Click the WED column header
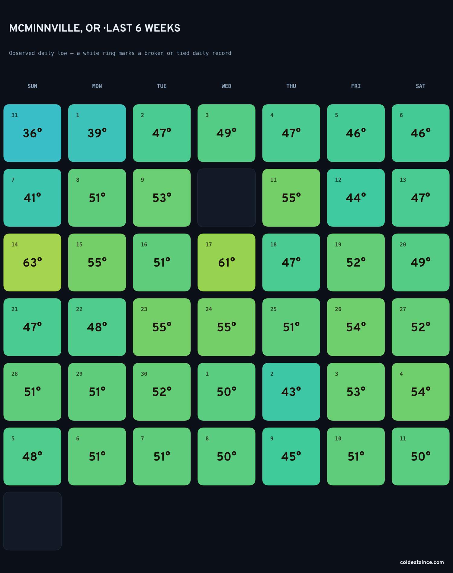The image size is (453, 573). (226, 86)
